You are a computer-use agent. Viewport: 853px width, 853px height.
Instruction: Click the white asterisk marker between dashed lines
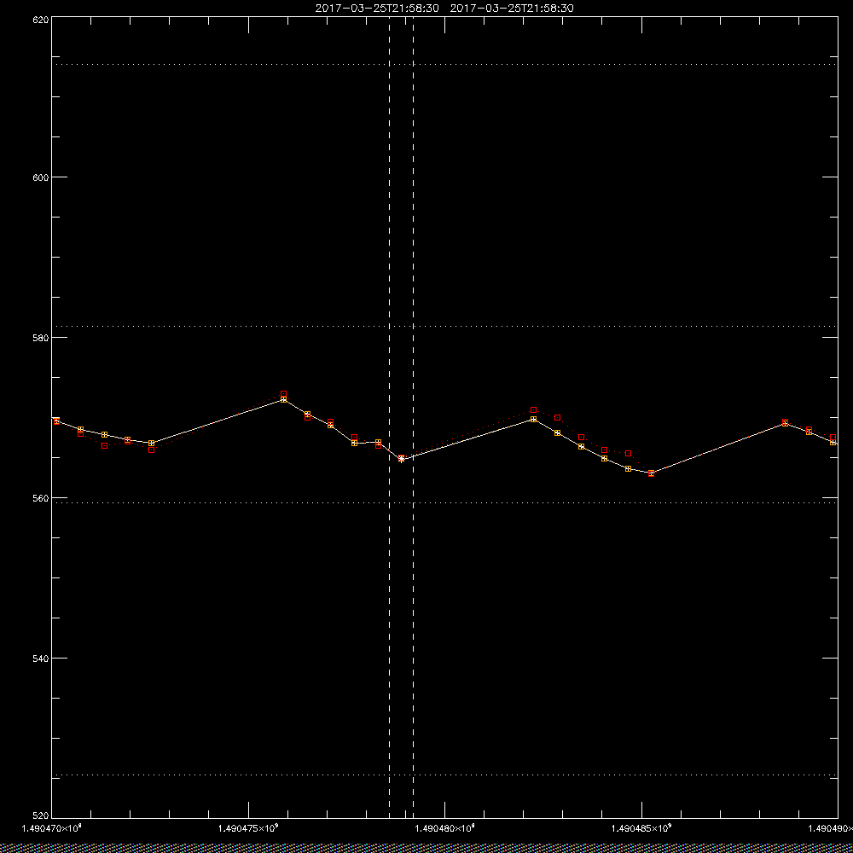pyautogui.click(x=402, y=459)
